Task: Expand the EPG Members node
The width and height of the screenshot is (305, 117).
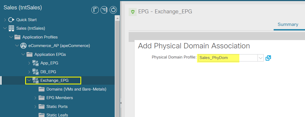Action: tap(35, 98)
